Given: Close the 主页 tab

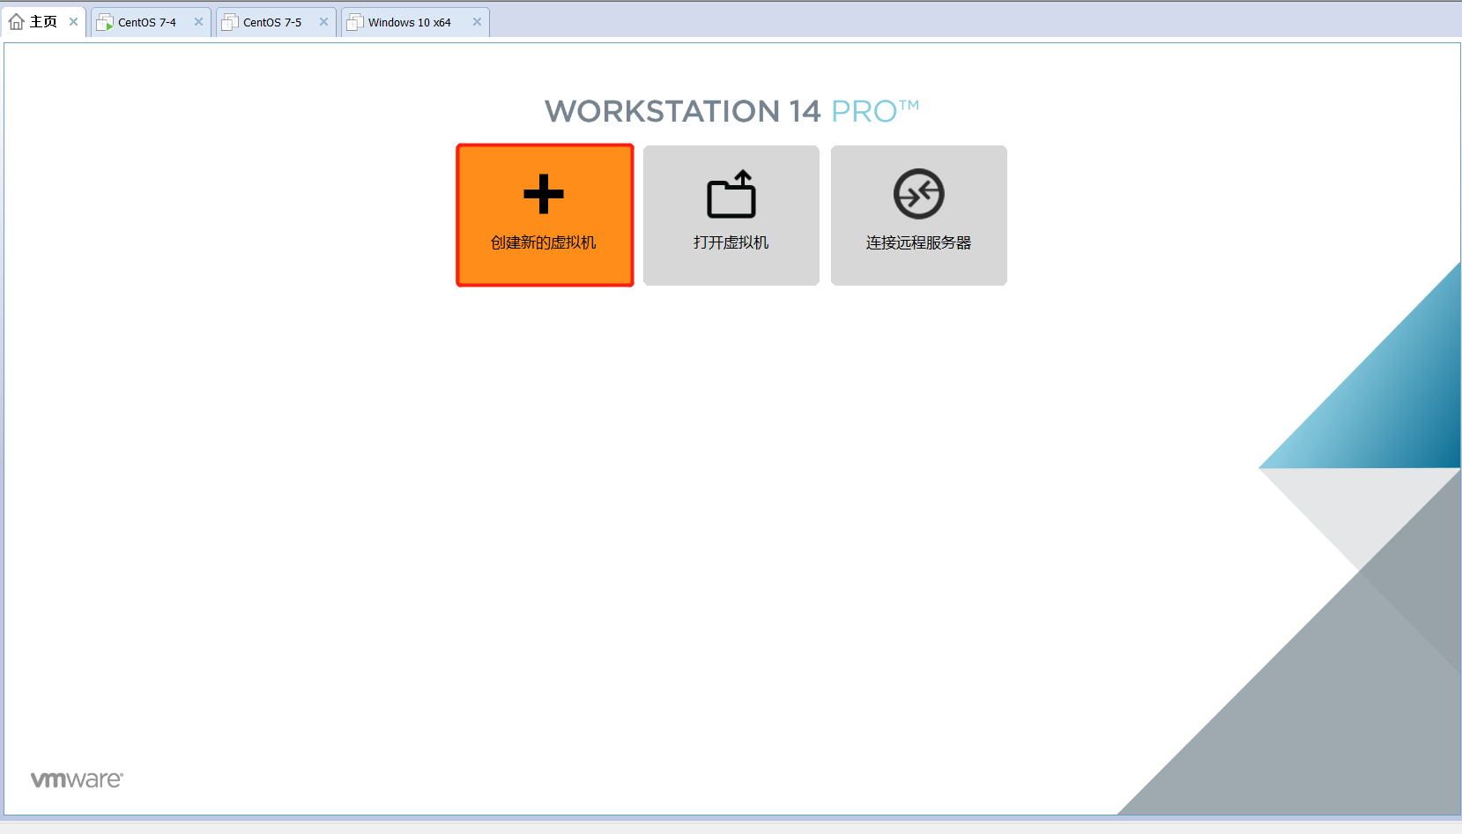Looking at the screenshot, I should 73,22.
